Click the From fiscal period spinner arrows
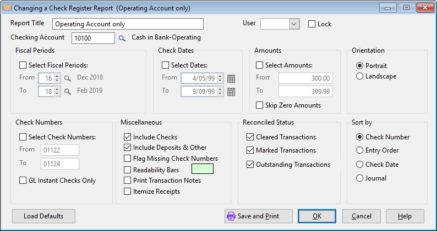This screenshot has height=231, width=437. point(57,78)
